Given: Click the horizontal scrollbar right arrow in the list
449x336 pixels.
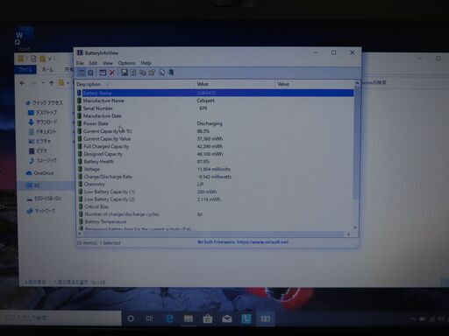Looking at the screenshot, I should click(348, 234).
